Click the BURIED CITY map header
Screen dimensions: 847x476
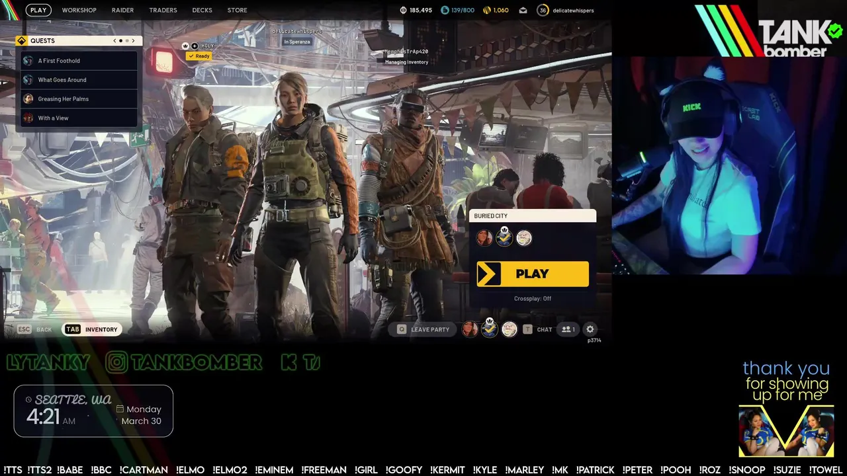coord(533,216)
